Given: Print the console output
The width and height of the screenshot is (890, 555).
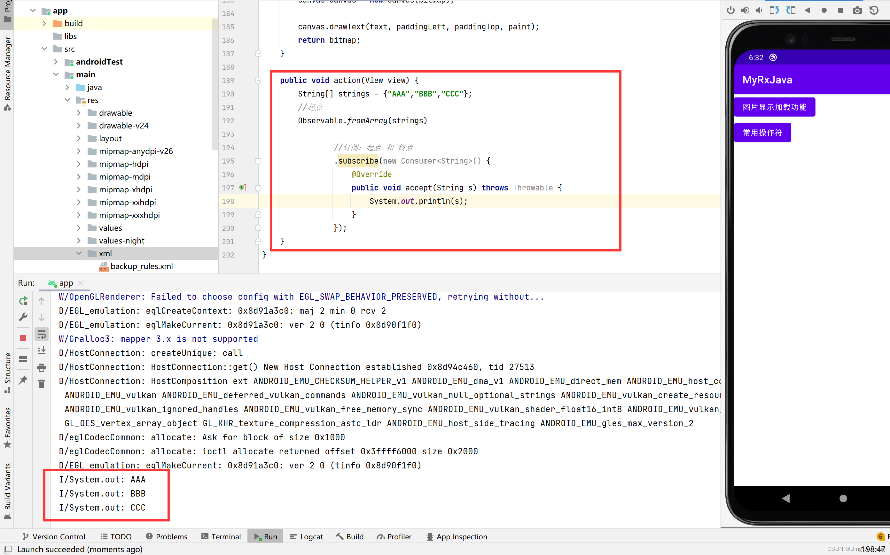Looking at the screenshot, I should (42, 367).
